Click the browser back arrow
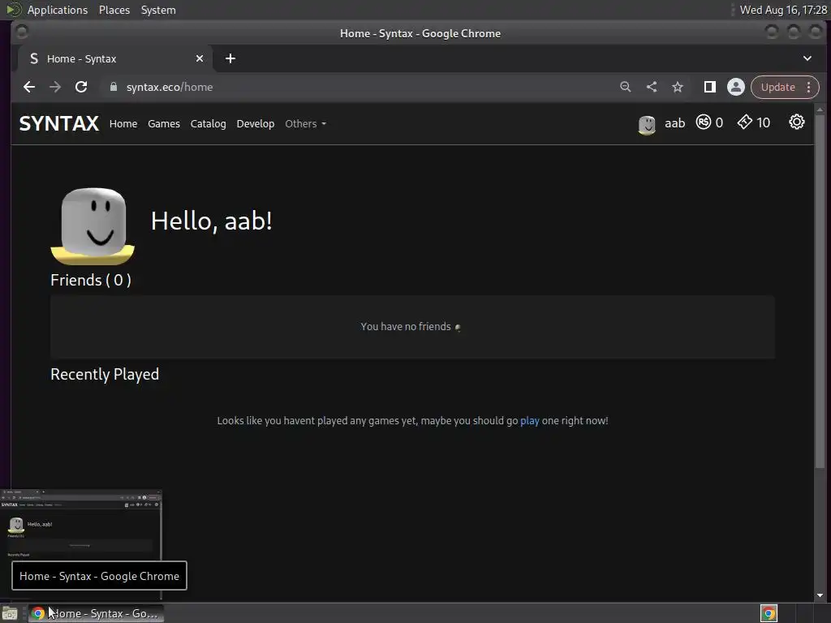The width and height of the screenshot is (831, 623). (x=29, y=87)
